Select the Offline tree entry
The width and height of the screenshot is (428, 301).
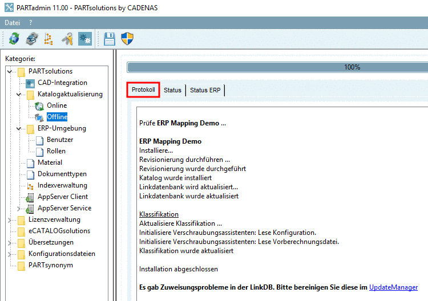point(57,117)
